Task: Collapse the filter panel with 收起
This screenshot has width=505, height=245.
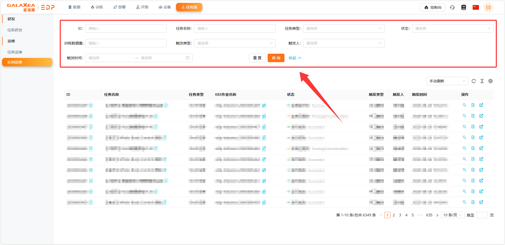Action: pyautogui.click(x=295, y=58)
